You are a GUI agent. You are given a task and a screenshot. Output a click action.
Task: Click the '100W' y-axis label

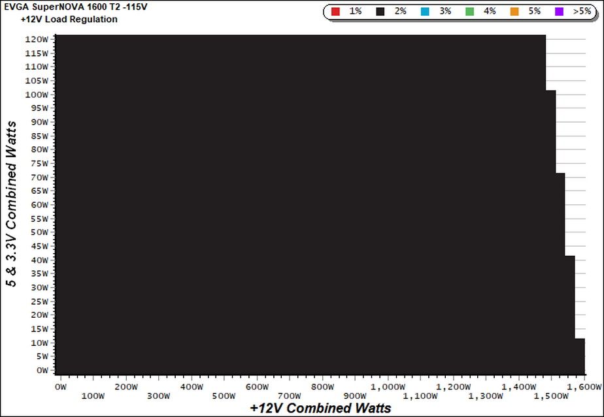37,95
